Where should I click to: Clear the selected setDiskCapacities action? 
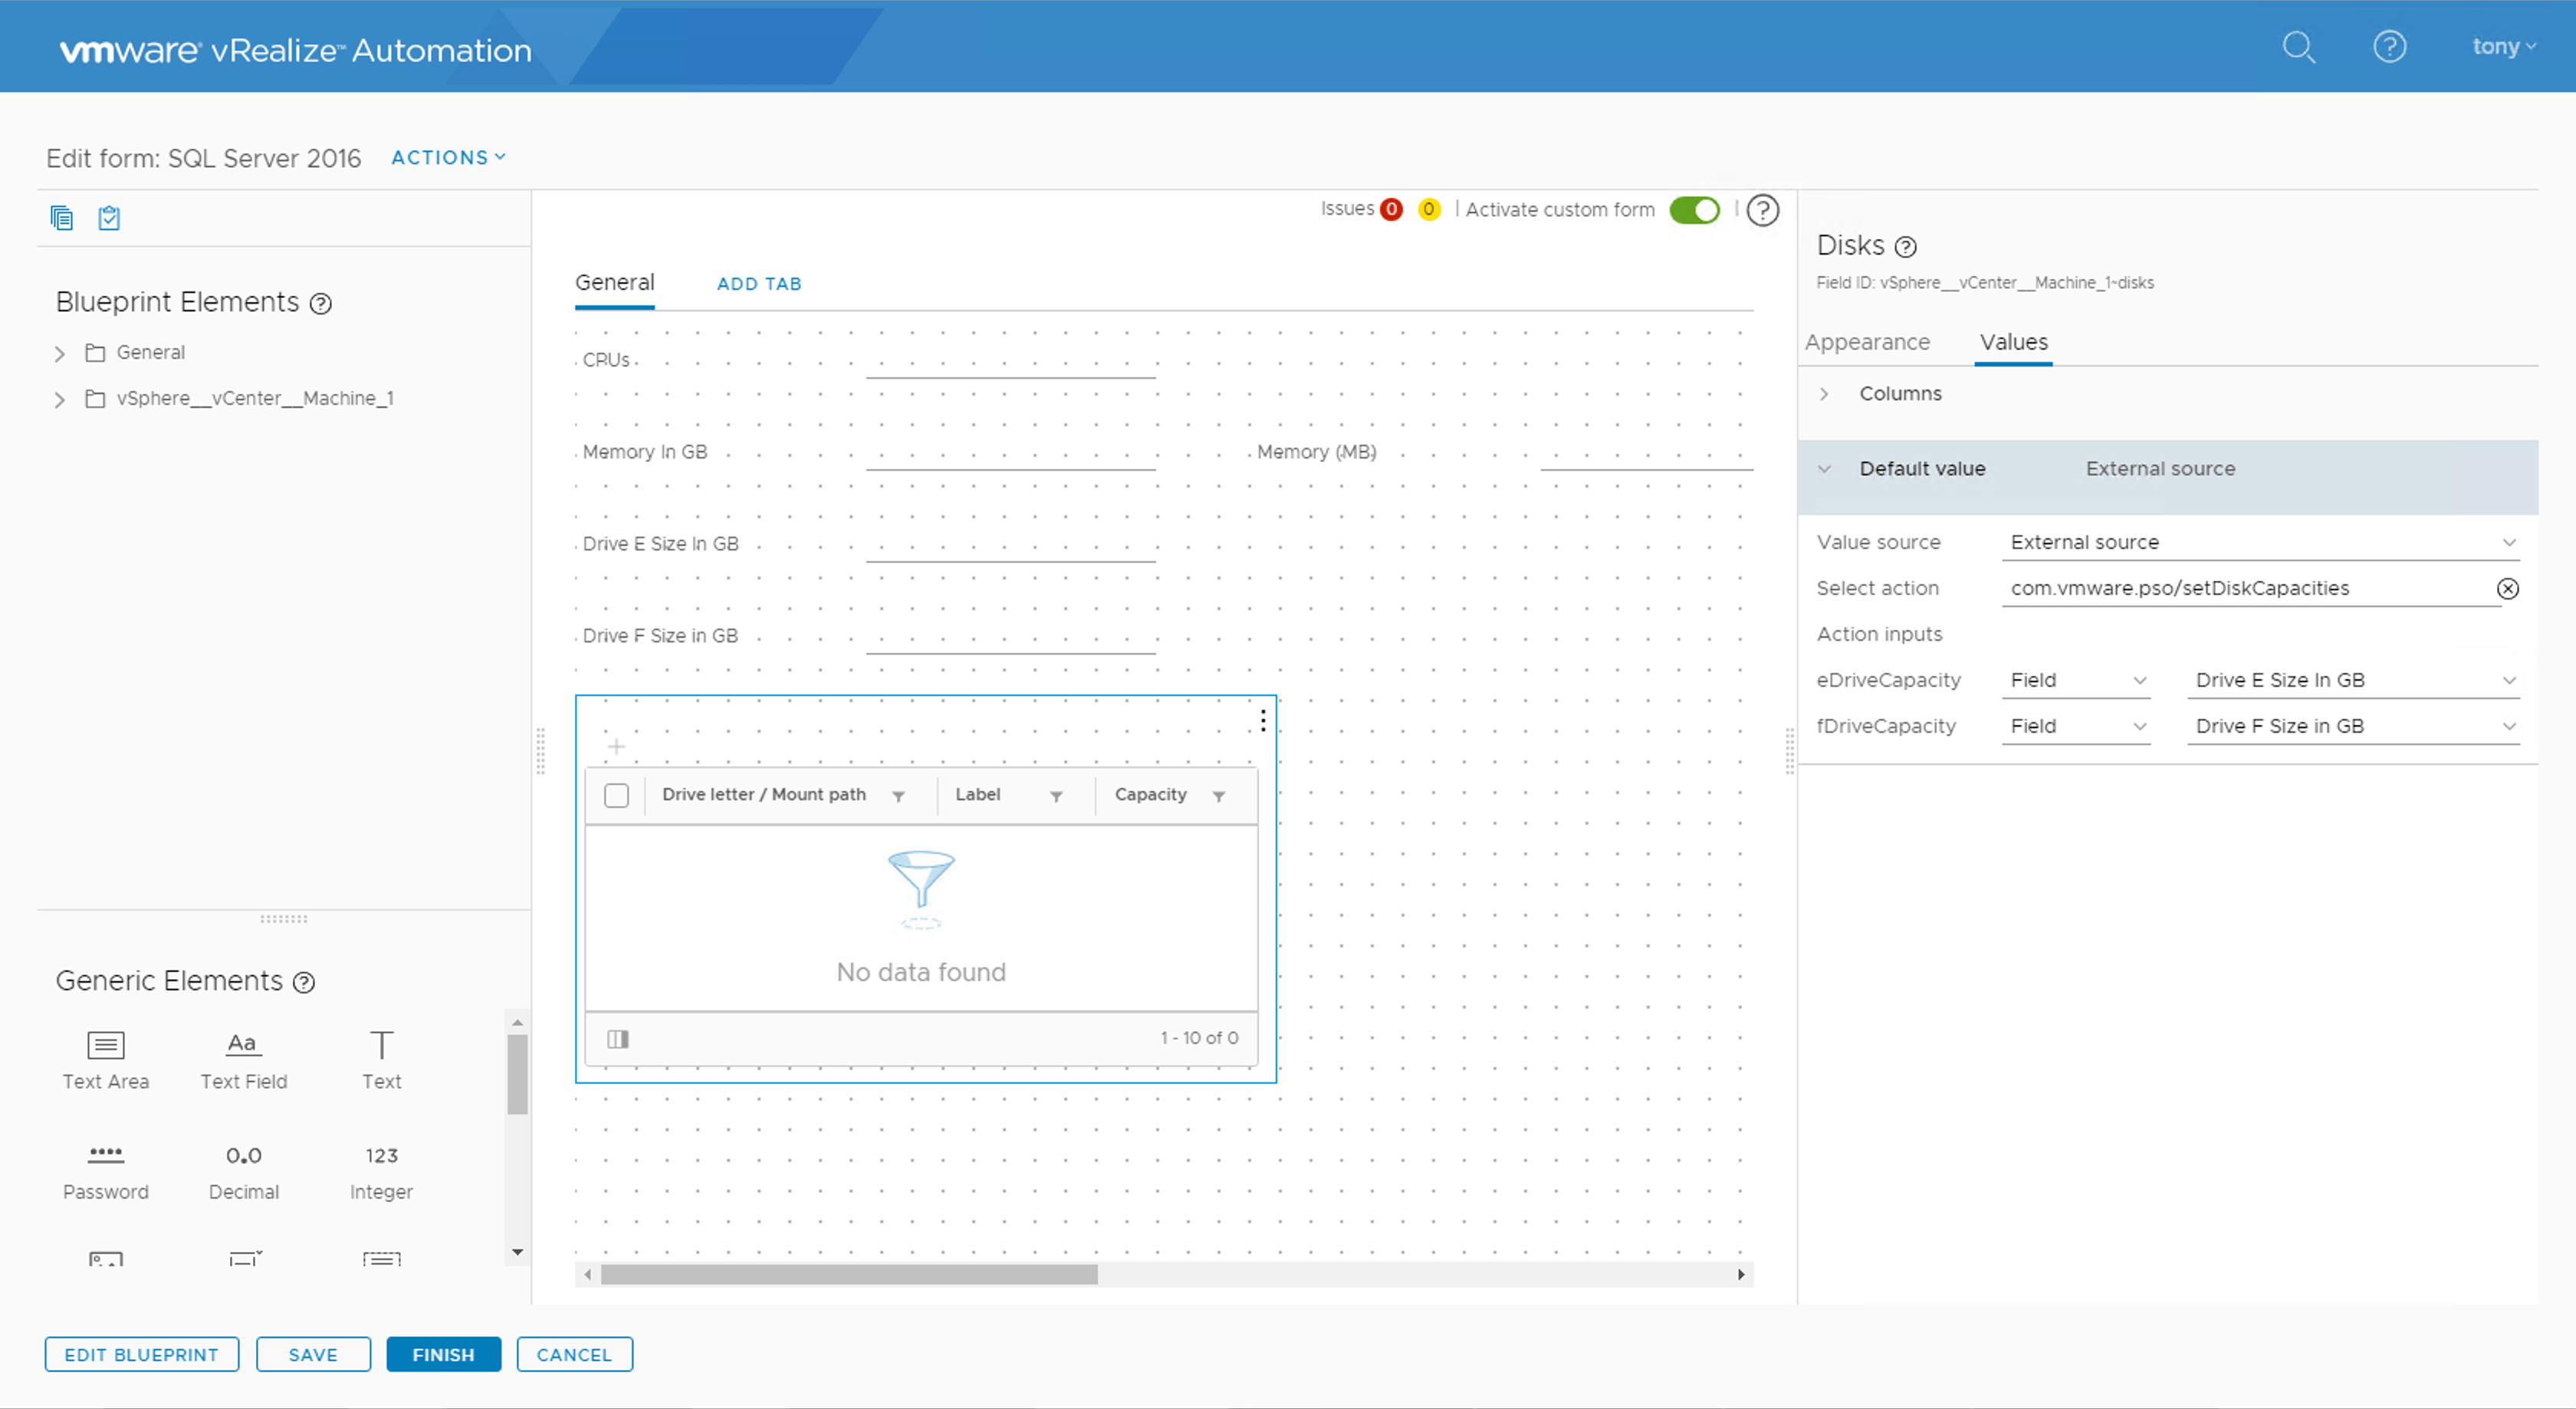point(2507,588)
